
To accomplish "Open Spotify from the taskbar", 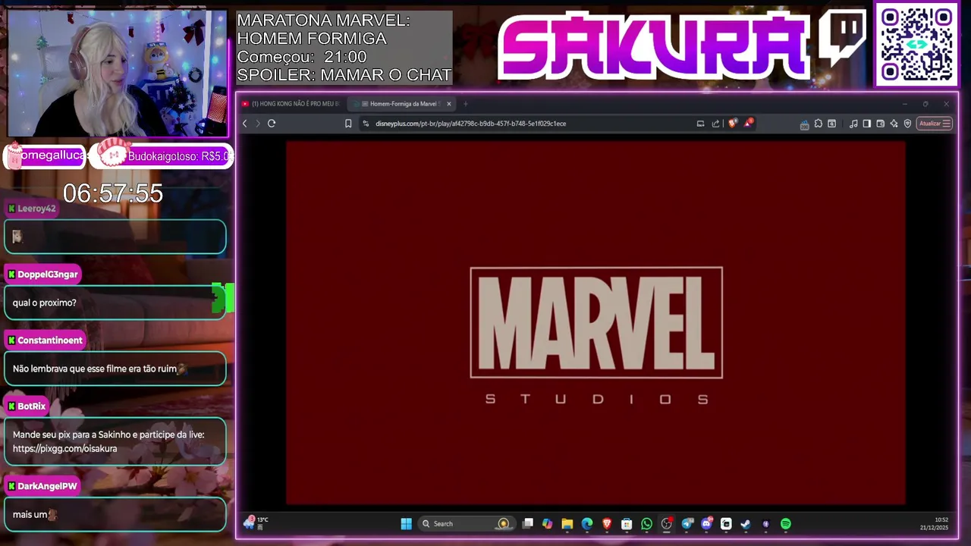I will [786, 524].
